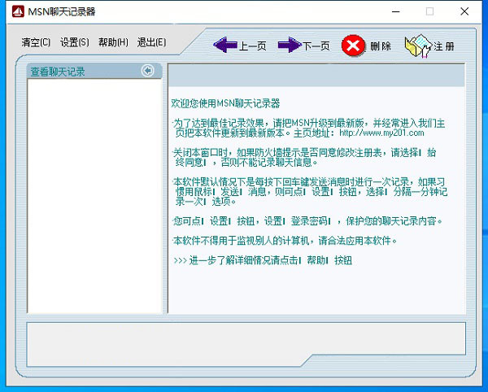Open the 帮助(H) menu
This screenshot has height=392, width=488.
coord(113,42)
